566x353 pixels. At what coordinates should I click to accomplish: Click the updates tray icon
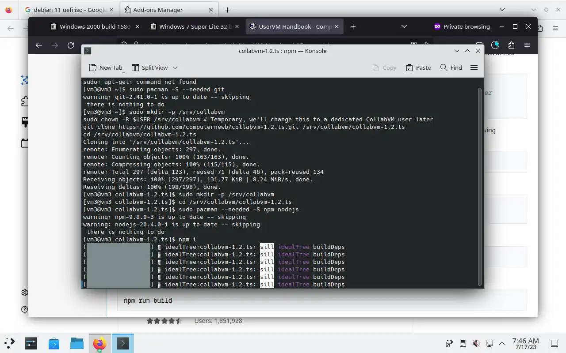coord(449,343)
